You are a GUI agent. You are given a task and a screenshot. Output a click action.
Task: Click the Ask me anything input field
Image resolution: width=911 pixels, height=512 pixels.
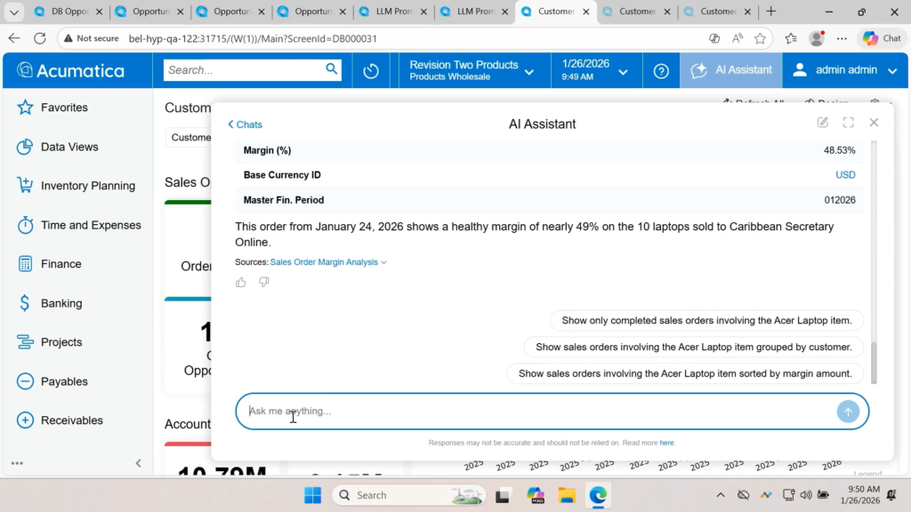pyautogui.click(x=534, y=412)
